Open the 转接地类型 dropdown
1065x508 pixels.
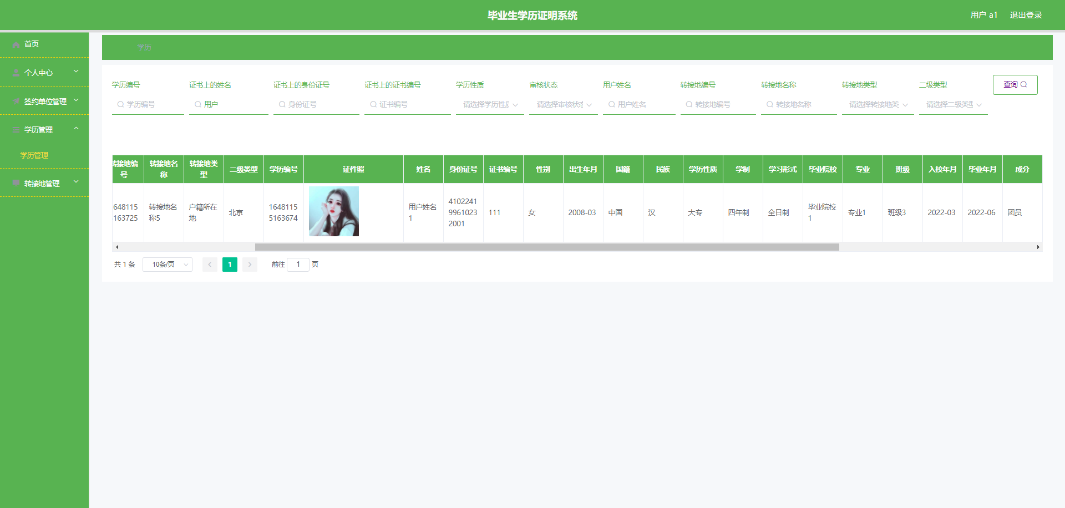878,104
